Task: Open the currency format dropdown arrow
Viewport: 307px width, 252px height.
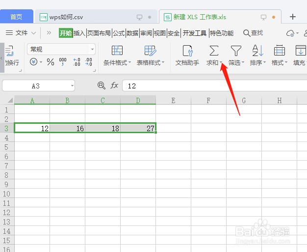Action: pyautogui.click(x=41, y=62)
